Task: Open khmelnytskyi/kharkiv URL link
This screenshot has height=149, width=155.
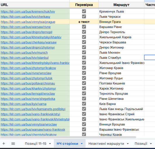Action: (31, 37)
